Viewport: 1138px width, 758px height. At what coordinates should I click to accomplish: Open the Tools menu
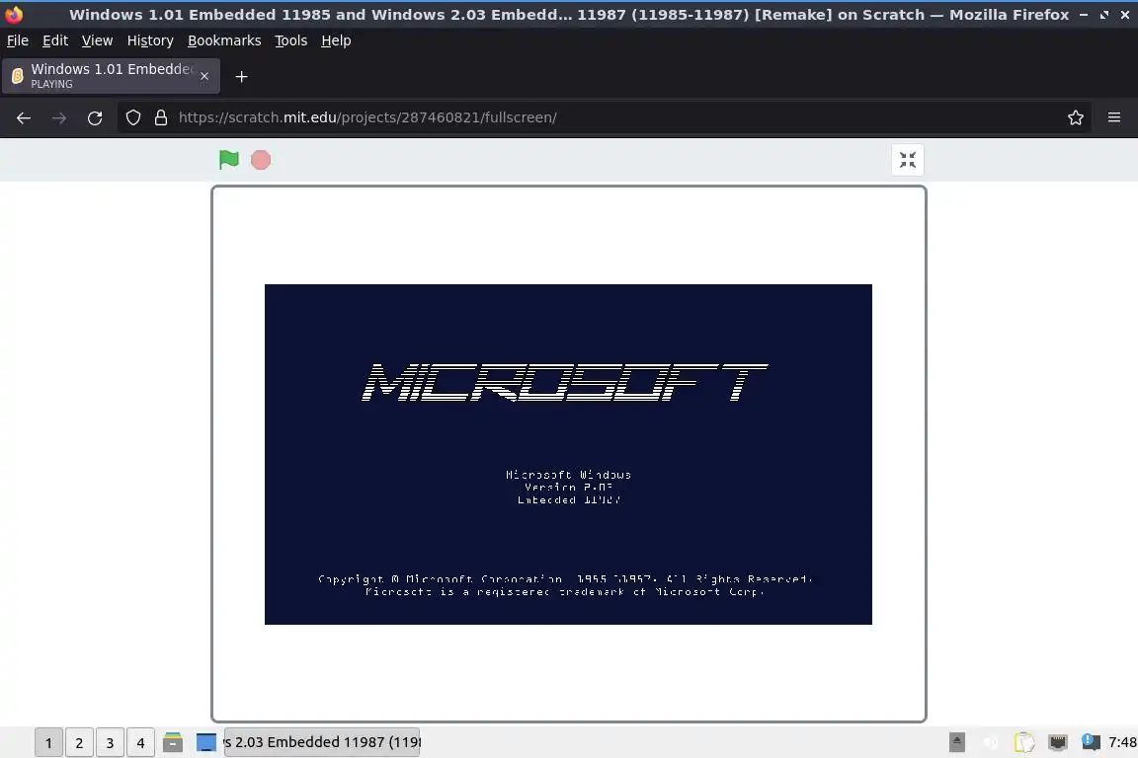pyautogui.click(x=291, y=40)
